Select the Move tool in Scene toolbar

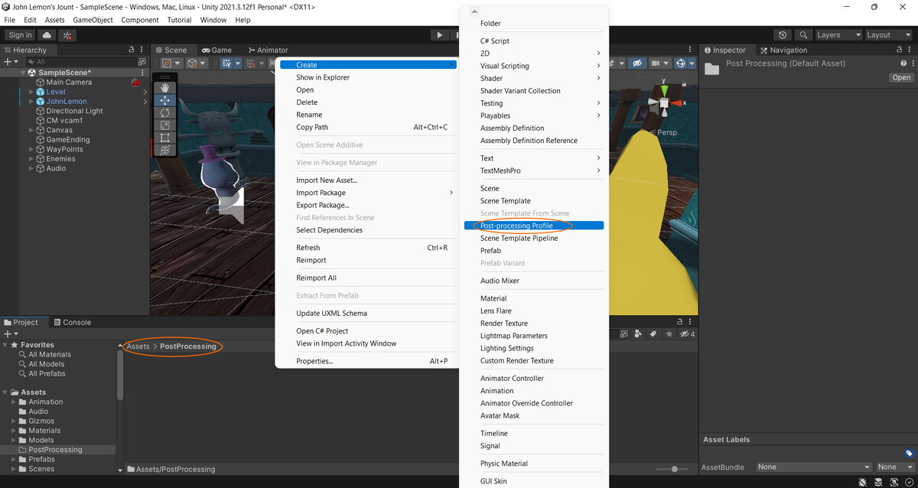[x=164, y=100]
